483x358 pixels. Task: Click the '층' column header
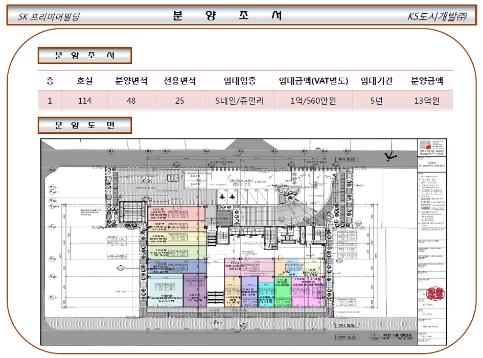click(x=50, y=81)
